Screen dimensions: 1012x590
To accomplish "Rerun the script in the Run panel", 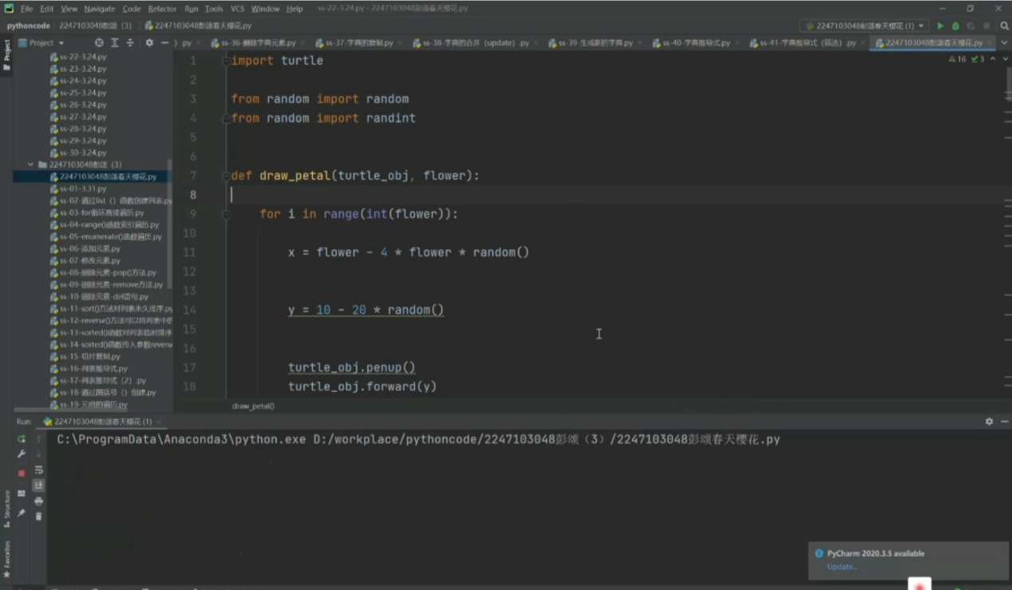I will [x=22, y=439].
